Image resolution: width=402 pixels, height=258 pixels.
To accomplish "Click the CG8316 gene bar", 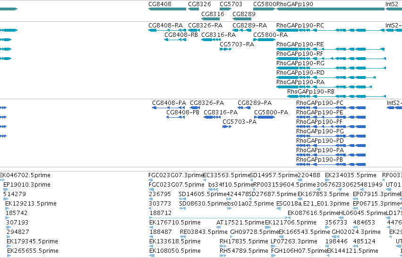I will tap(211, 19).
